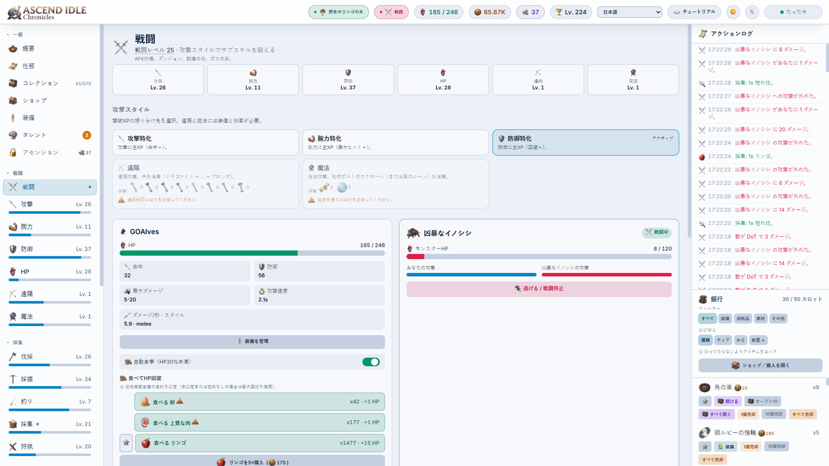Open the 概要 overview sidebar item
Screen dimensions: 829x466
(x=50, y=49)
